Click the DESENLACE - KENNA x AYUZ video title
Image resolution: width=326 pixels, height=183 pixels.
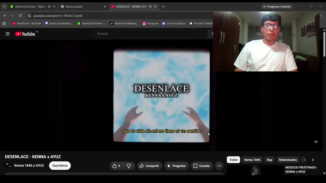[x=33, y=157]
